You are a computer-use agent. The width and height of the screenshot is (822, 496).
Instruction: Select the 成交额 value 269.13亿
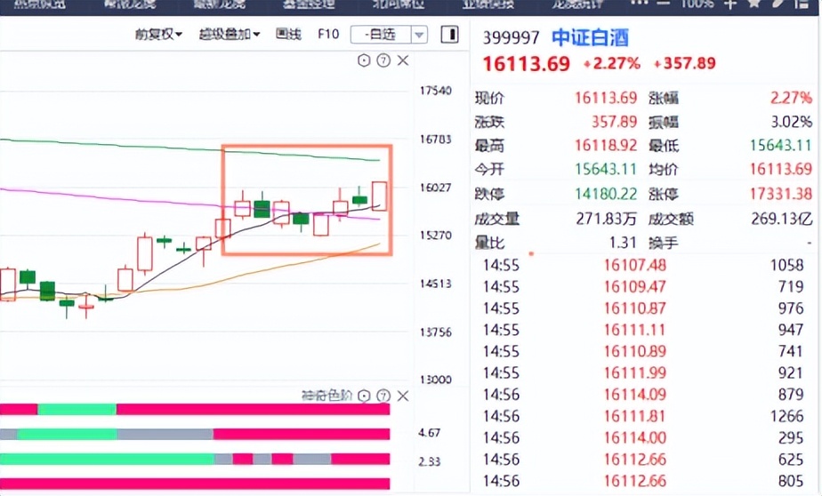tap(782, 219)
